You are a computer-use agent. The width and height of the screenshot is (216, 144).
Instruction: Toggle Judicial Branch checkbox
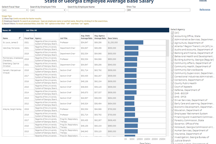(172, 141)
